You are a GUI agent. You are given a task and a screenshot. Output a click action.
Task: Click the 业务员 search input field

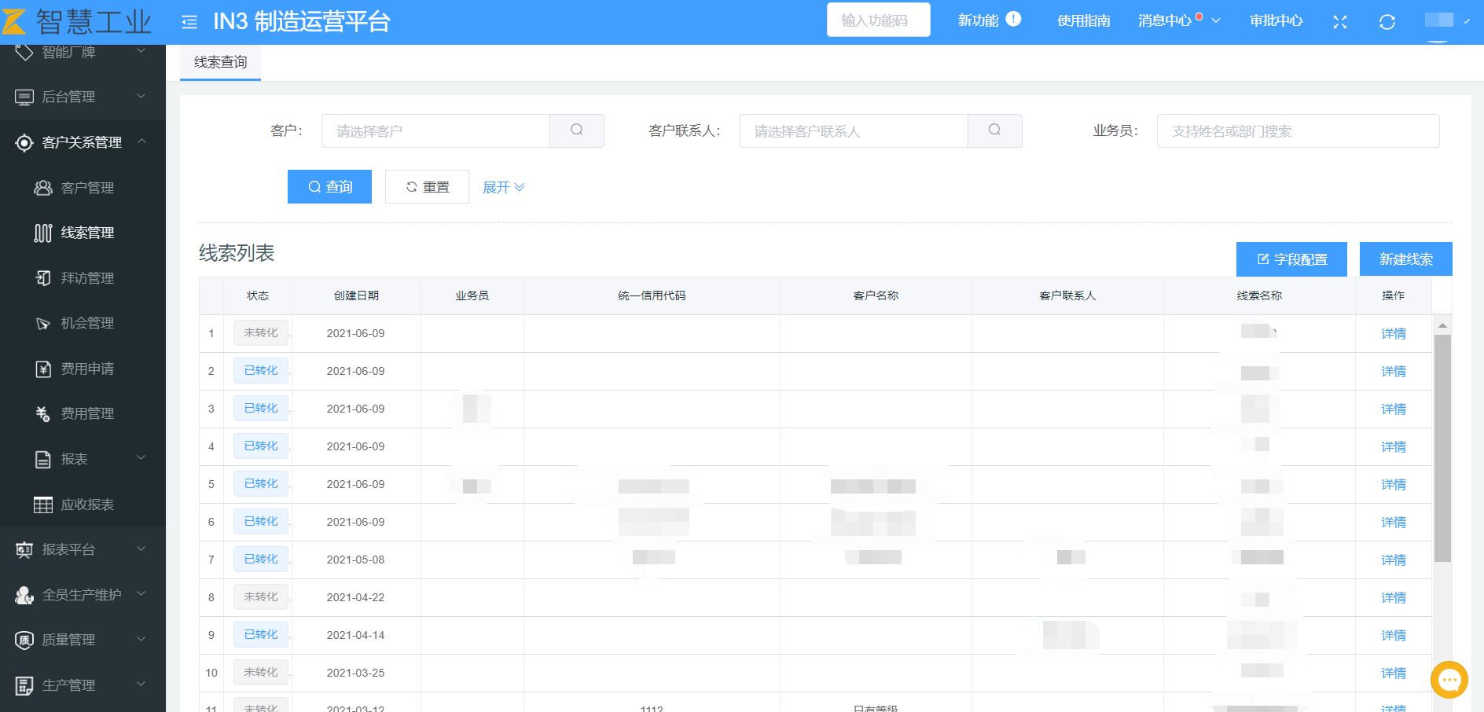coord(1298,131)
